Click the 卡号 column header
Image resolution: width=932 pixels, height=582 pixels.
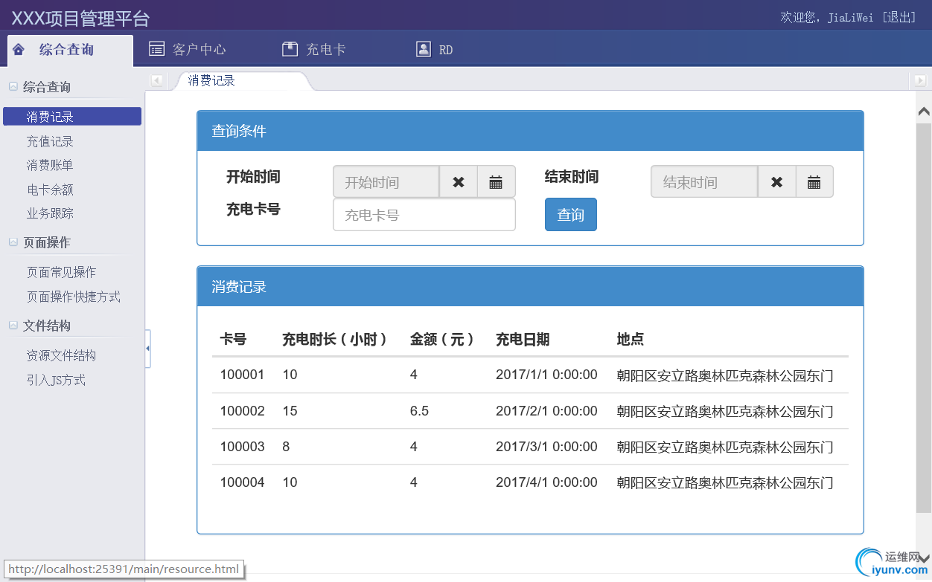[233, 340]
